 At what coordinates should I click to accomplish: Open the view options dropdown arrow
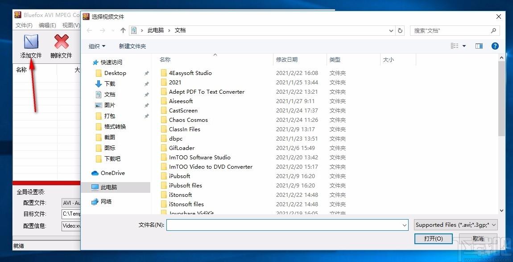(464, 46)
